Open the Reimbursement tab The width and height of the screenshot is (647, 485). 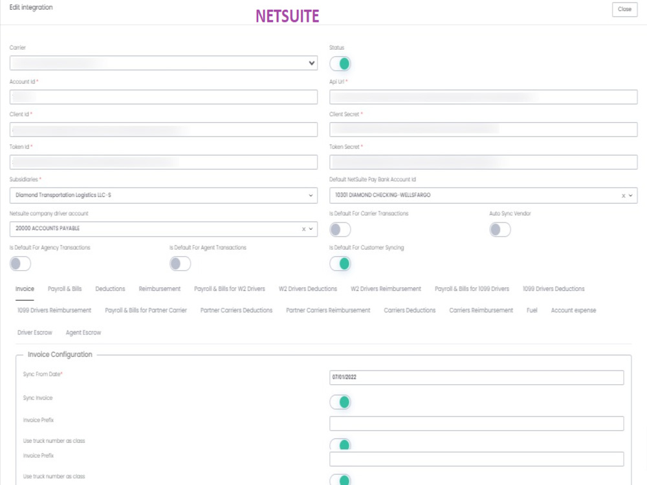click(x=160, y=288)
